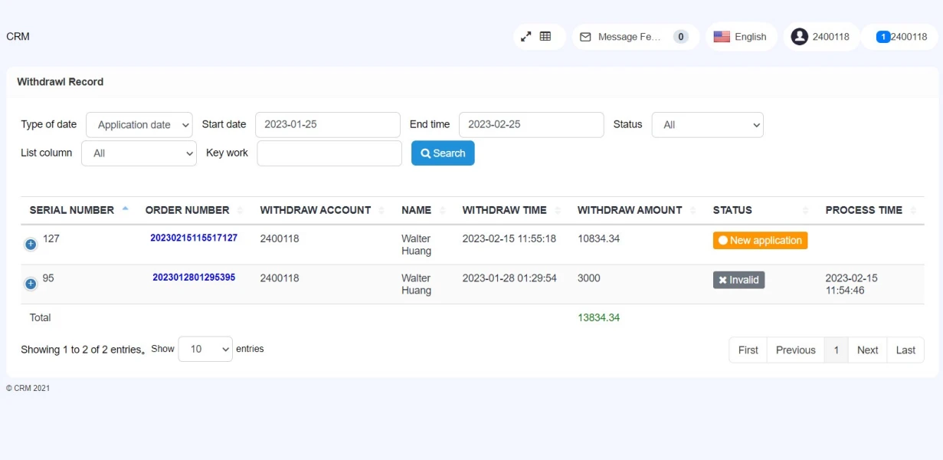Screen dimensions: 943x460
Task: Click the table grid icon in header
Action: point(545,36)
